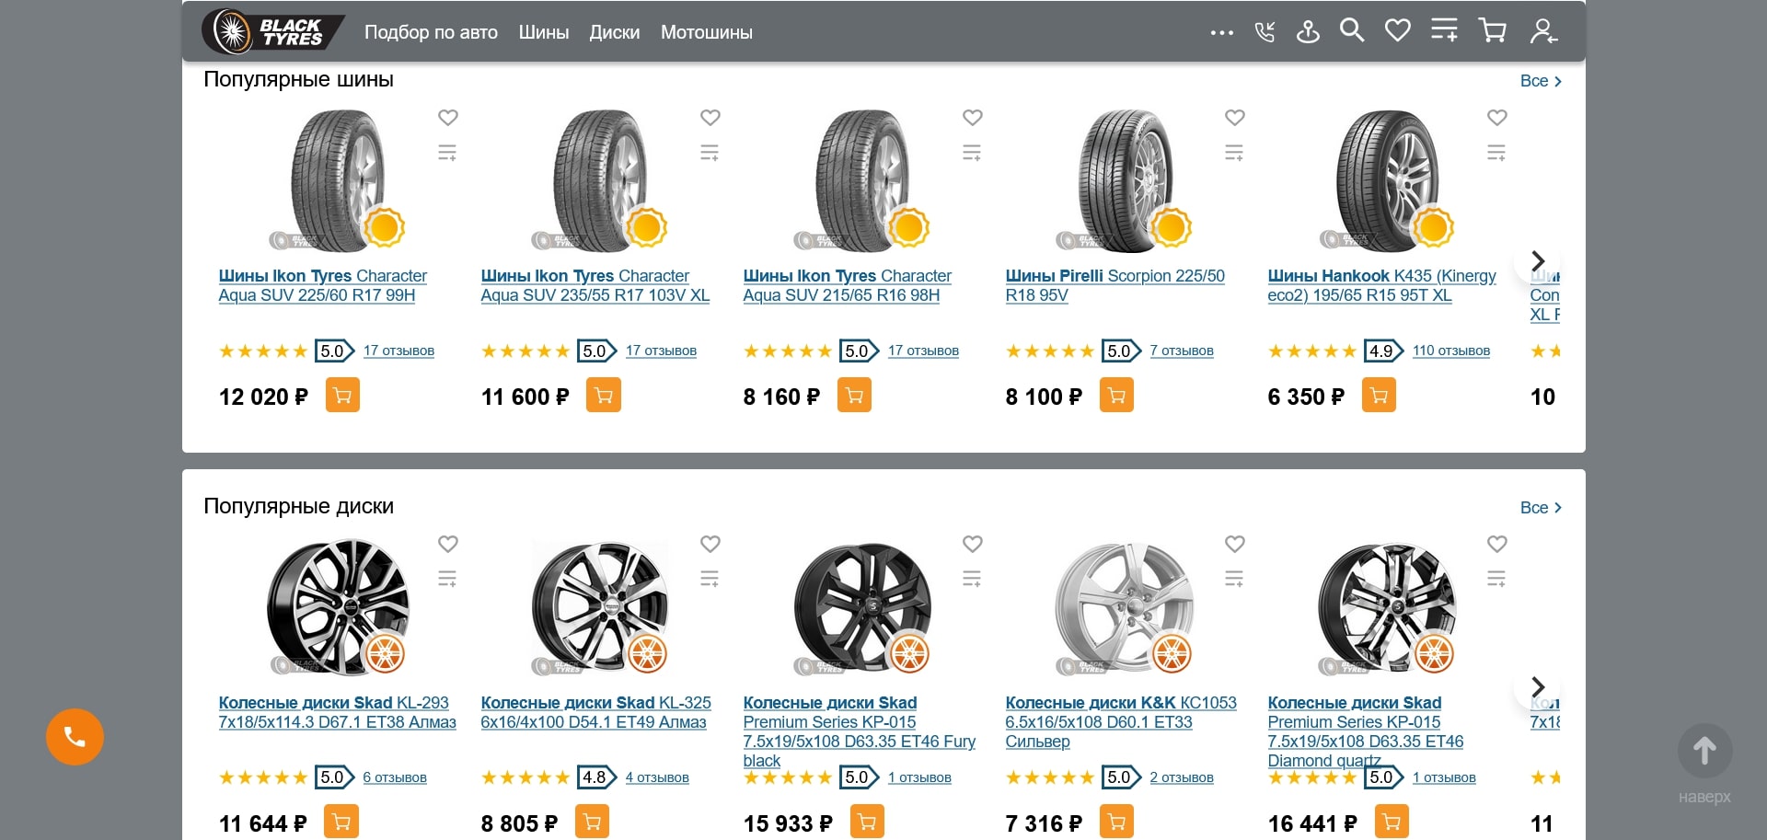Click the star rating of Ikon Tyres 225/60
The width and height of the screenshot is (1767, 840).
click(x=262, y=351)
